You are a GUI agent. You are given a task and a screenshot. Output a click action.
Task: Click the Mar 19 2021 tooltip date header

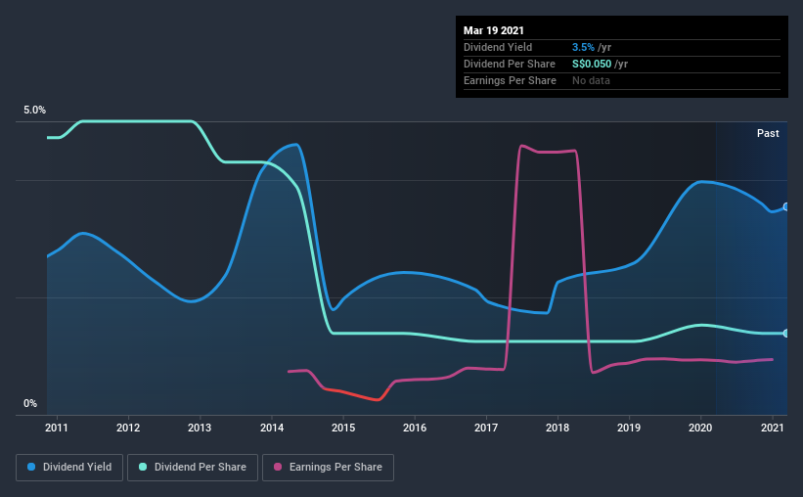494,30
